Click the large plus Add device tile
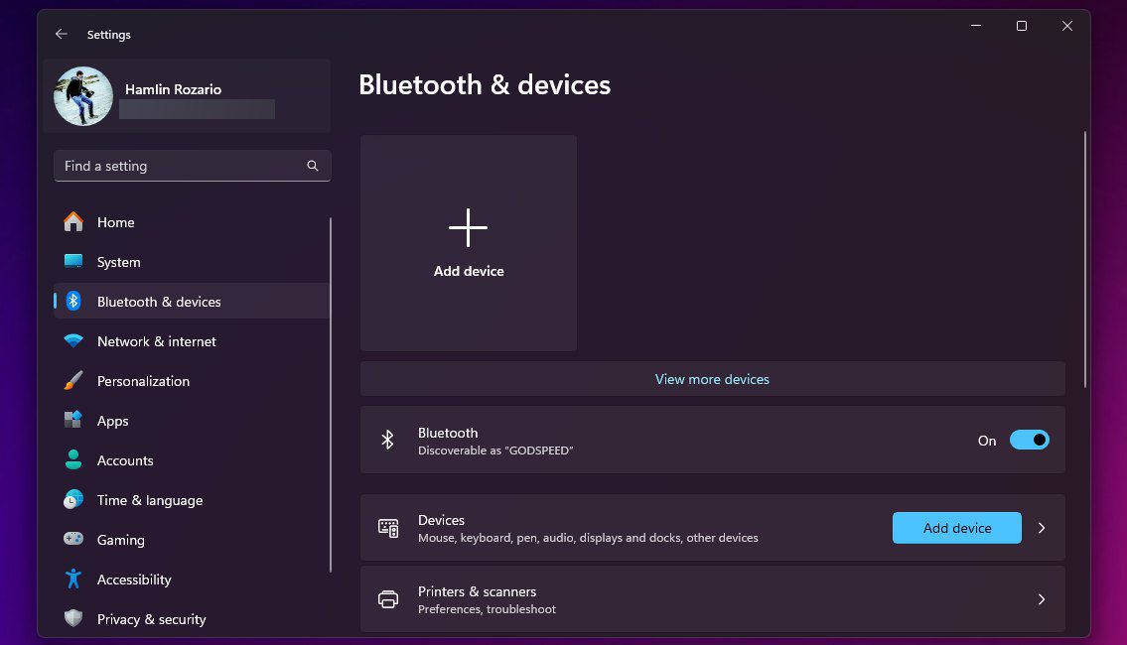 469,243
